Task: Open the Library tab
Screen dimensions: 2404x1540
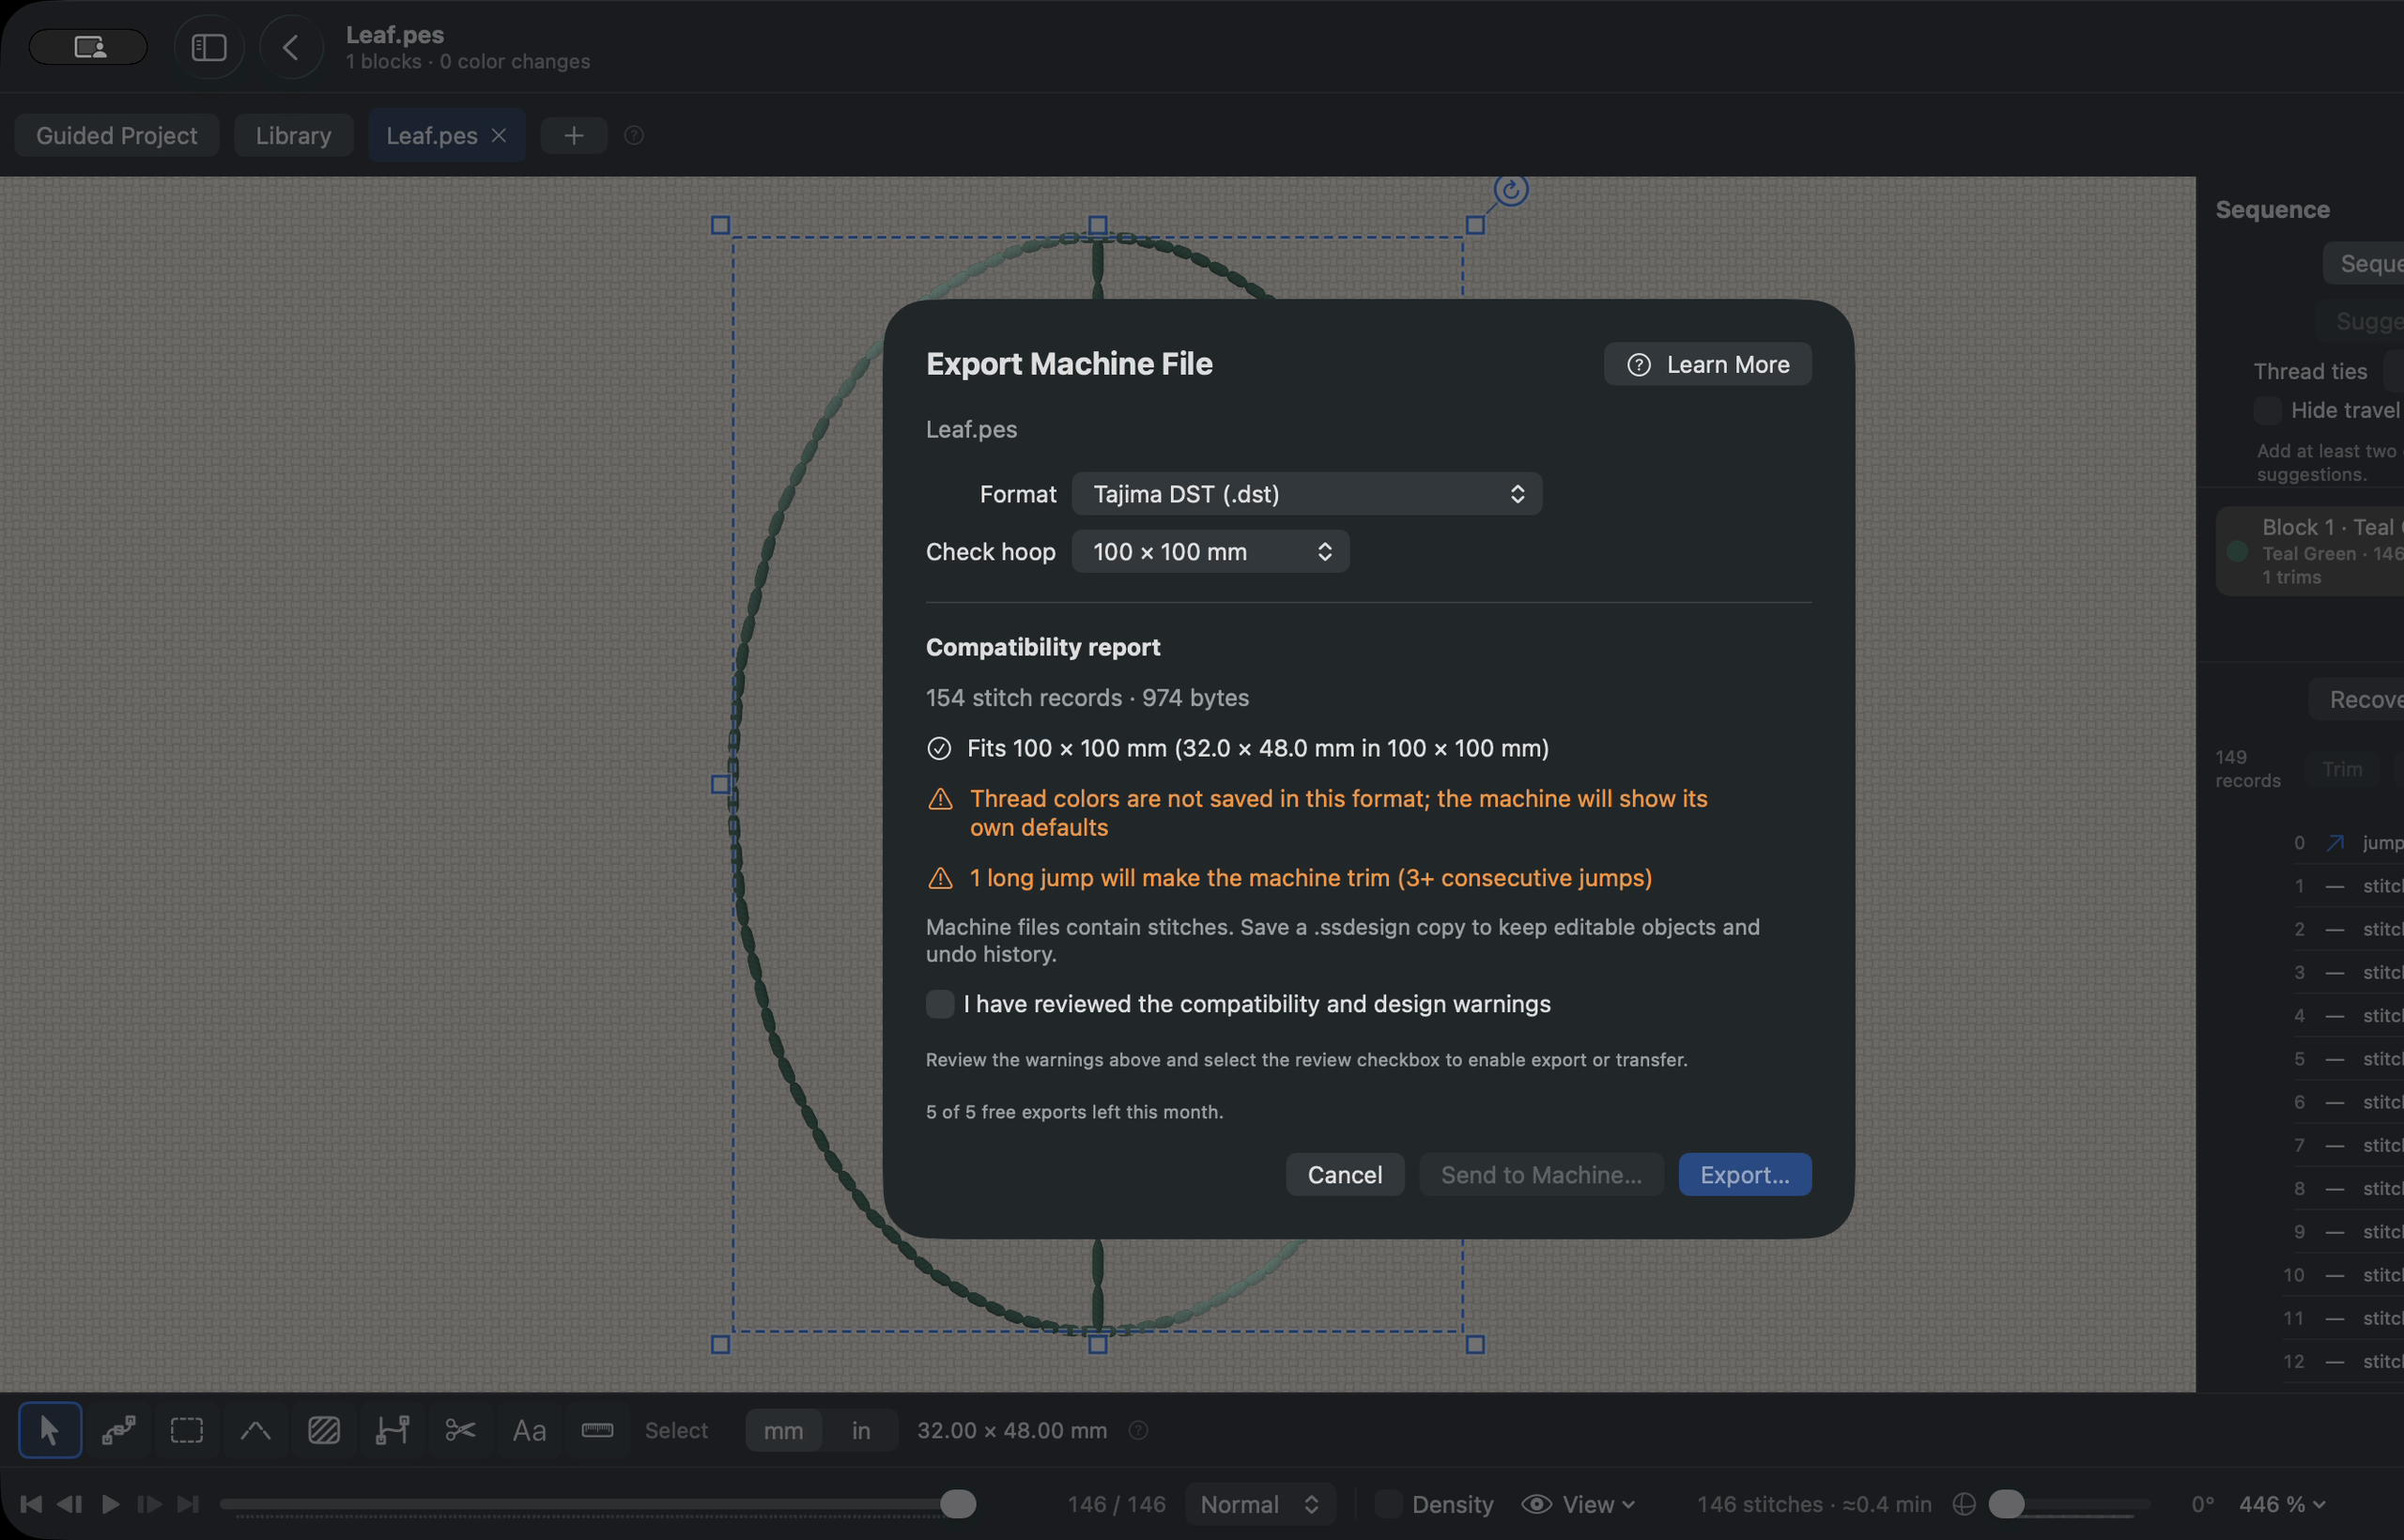Action: tap(293, 135)
